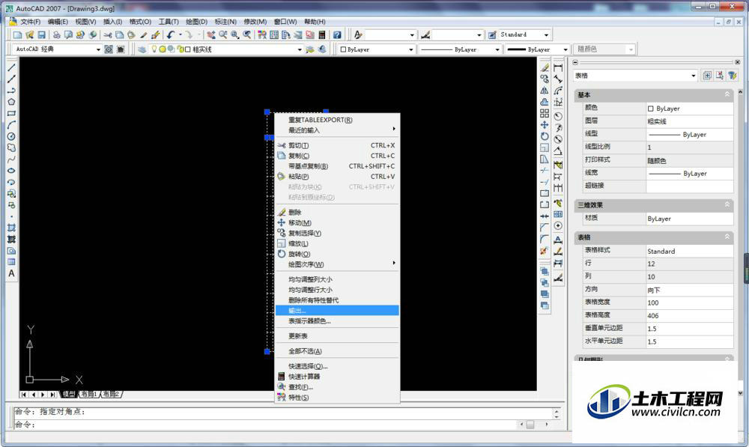The height and width of the screenshot is (447, 749).
Task: Click the Select Objects icon in properties panel
Action: pyautogui.click(x=720, y=76)
